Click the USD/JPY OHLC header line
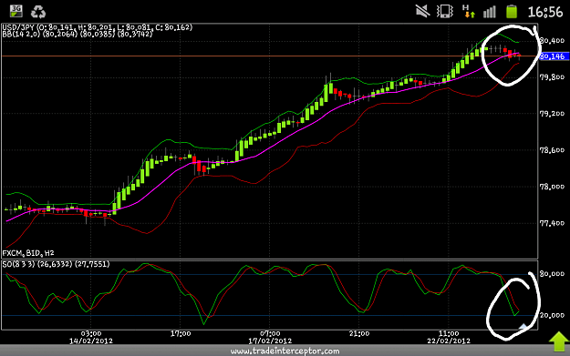This screenshot has width=570, height=356. (x=97, y=27)
